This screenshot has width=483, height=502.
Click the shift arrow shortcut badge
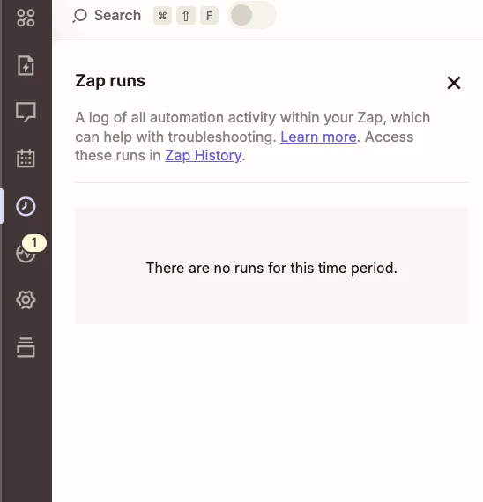(x=186, y=15)
